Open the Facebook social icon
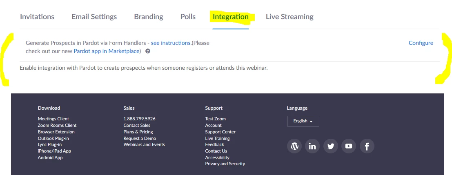Image resolution: width=452 pixels, height=175 pixels. tap(367, 146)
